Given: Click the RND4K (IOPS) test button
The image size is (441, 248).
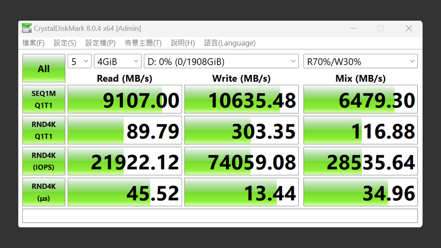Looking at the screenshot, I should click(44, 161).
